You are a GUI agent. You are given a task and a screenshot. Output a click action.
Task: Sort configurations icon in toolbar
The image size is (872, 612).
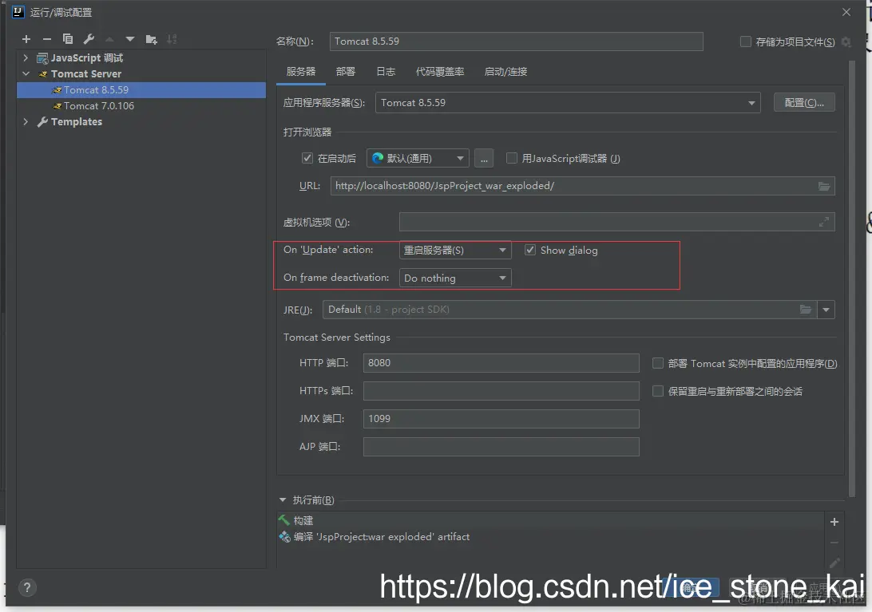coord(172,39)
